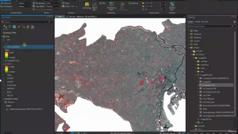
Task: Collapse the Image2022.gdb node
Action: coord(196,75)
